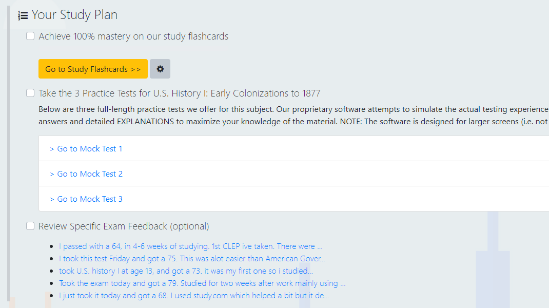The height and width of the screenshot is (308, 549).
Task: Click the Achieve 100% mastery label text
Action: (x=133, y=36)
